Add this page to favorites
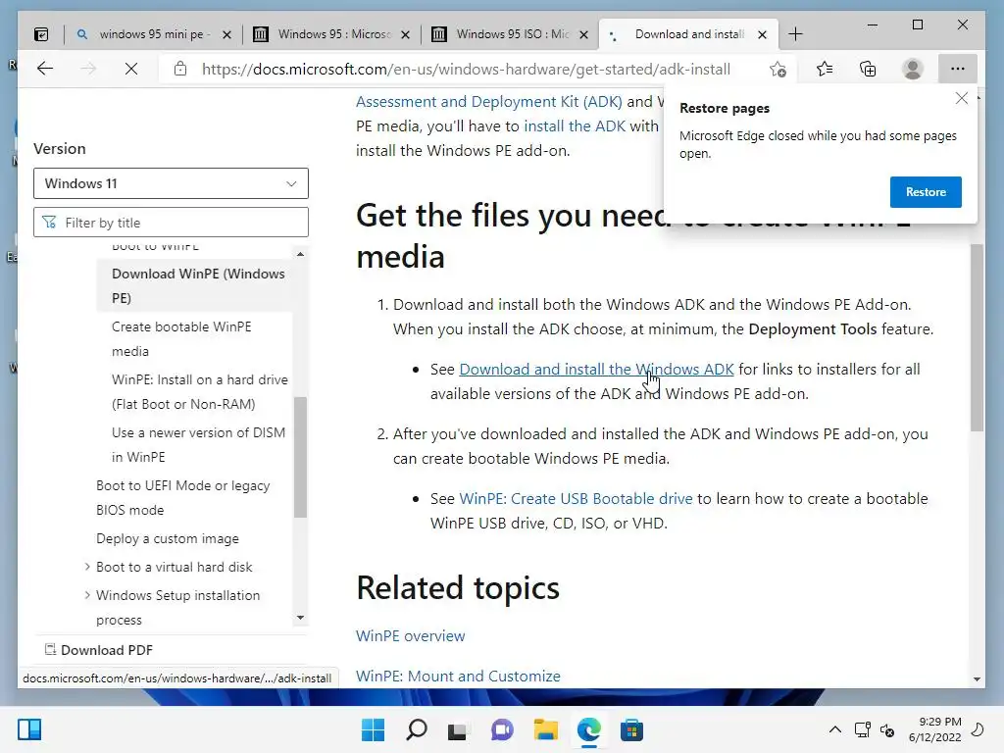Screen dimensions: 1004x753 point(778,70)
